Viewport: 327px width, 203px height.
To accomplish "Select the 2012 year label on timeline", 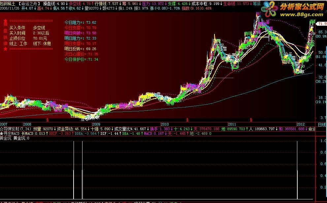I will 301,124.
